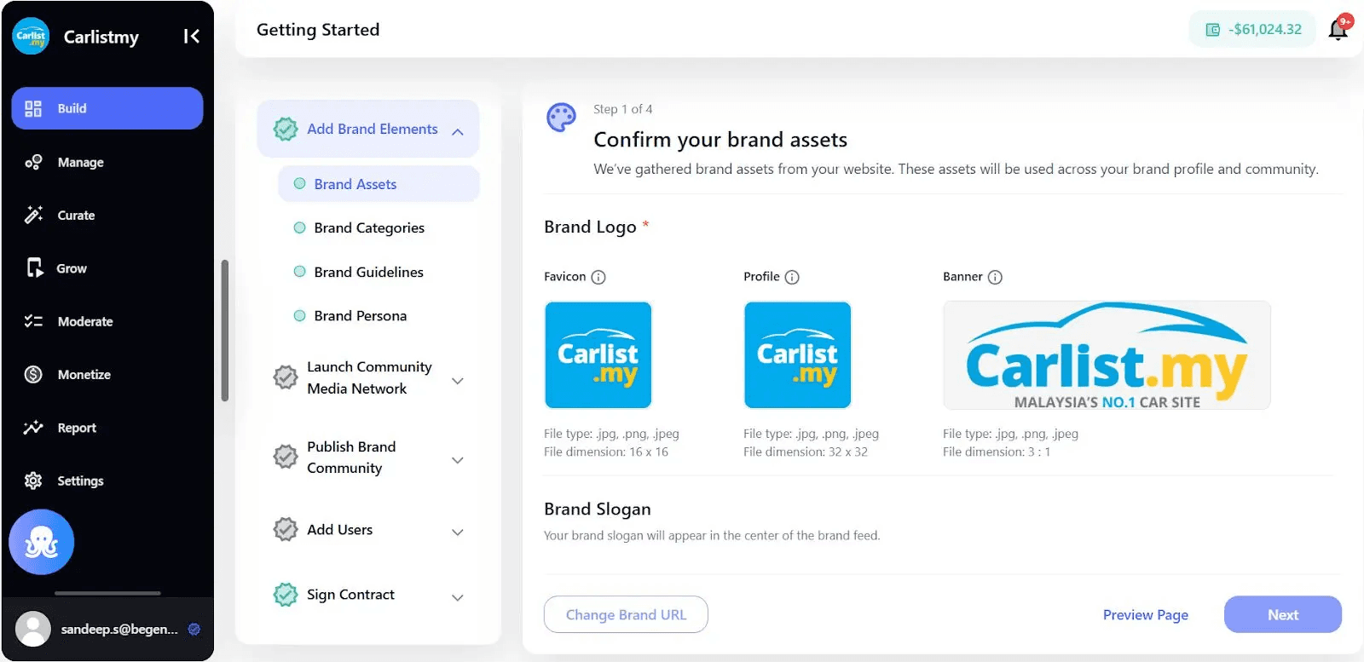Image resolution: width=1364 pixels, height=662 pixels.
Task: Open the octopus assistant bubble
Action: pos(42,542)
